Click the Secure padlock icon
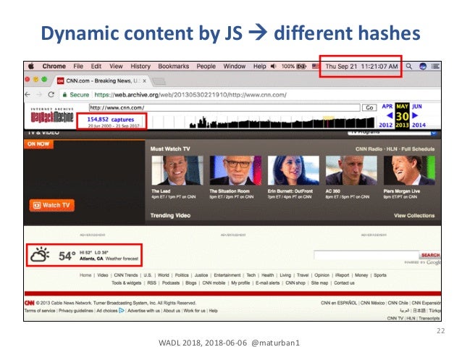Viewport: 462px width, 347px height. coord(64,95)
